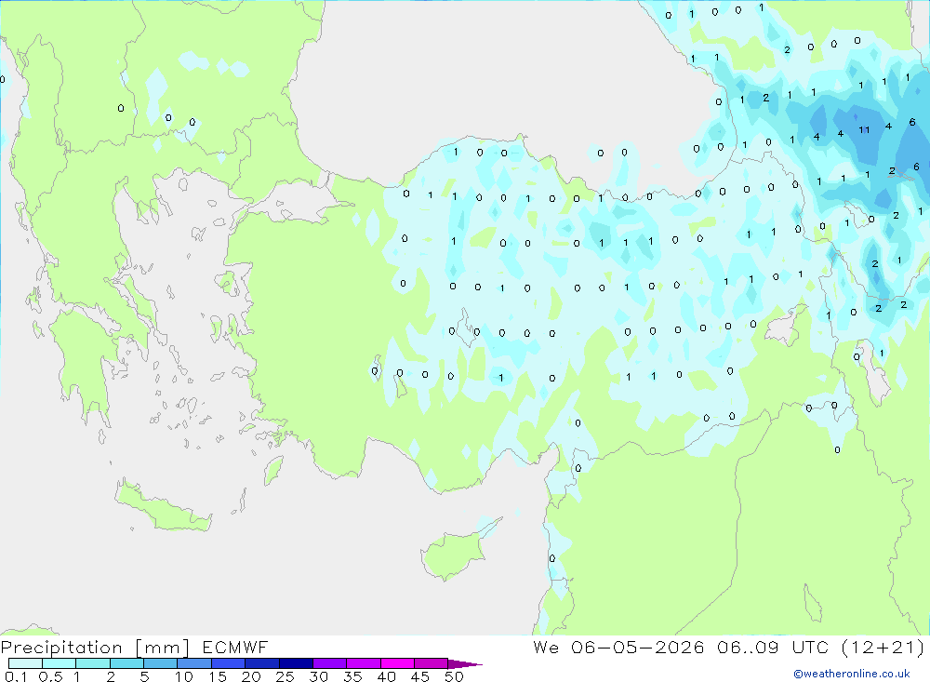The width and height of the screenshot is (930, 682).
Task: Click the 'We 06-05-2026' date text
Action: pos(618,648)
